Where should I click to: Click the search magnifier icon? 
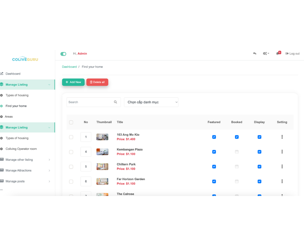[115, 102]
